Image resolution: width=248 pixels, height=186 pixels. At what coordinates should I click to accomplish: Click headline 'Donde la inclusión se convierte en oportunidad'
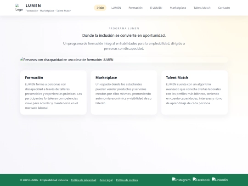tap(124, 35)
